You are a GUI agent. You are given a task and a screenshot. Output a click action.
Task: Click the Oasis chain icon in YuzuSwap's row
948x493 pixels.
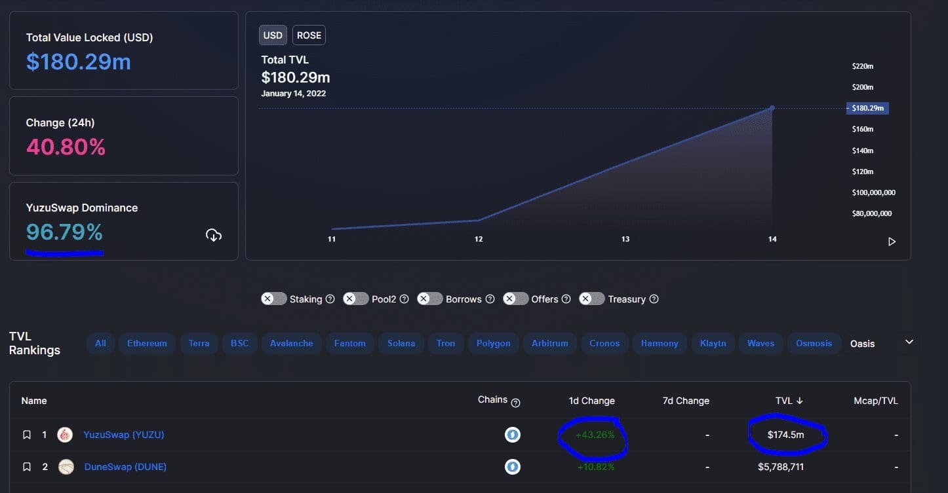[x=512, y=434]
